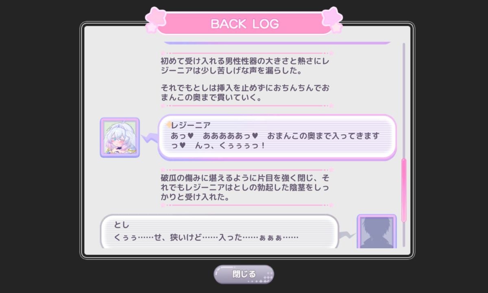
Task: Click the star divider above the first narration
Action: [x=247, y=53]
